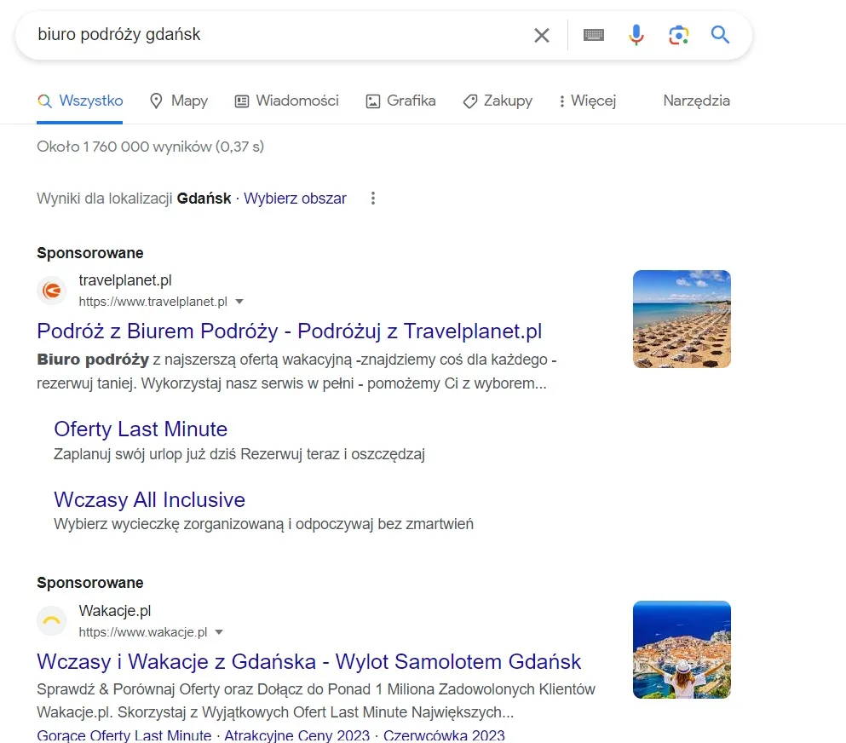Click into the search field text
Screen dimensions: 846x743
pos(256,35)
